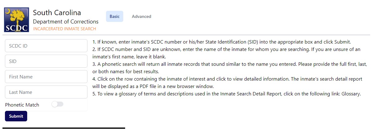Click the Department of Corrections title
Viewport: 376px width, 130px height.
[65, 22]
